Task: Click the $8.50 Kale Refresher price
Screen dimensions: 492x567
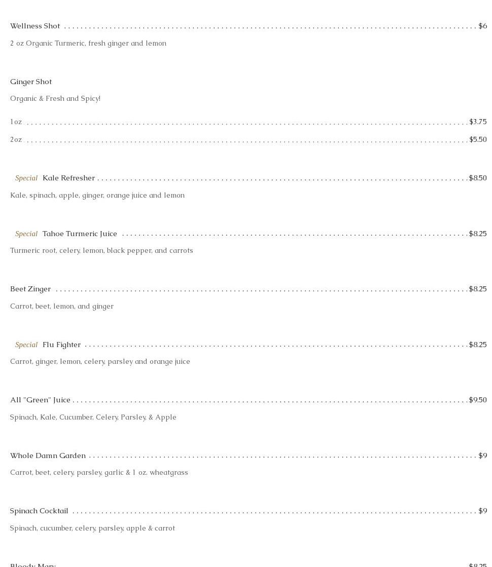Action: pos(478,178)
